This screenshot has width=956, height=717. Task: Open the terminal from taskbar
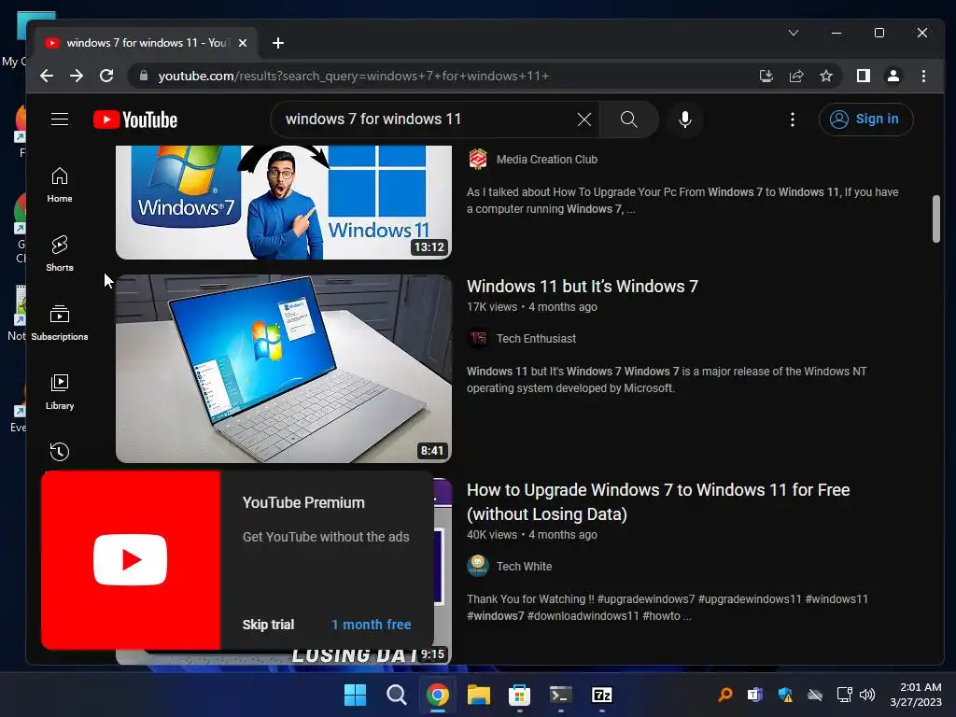(560, 695)
